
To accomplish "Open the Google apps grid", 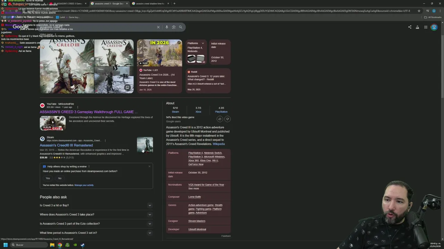I will [x=426, y=27].
